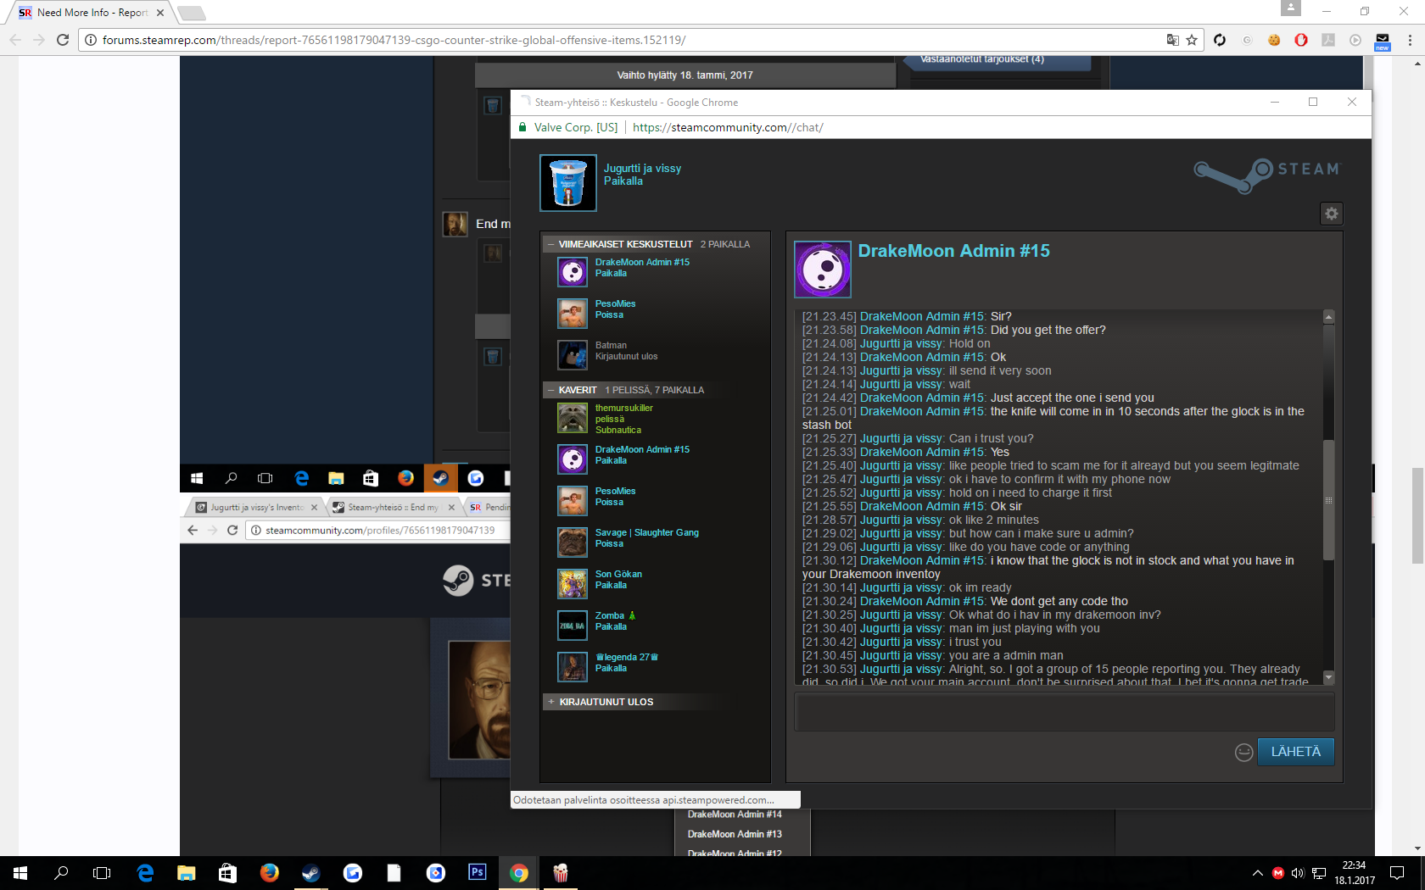Open the Steam chat settings gear
The height and width of the screenshot is (890, 1425).
(x=1331, y=214)
